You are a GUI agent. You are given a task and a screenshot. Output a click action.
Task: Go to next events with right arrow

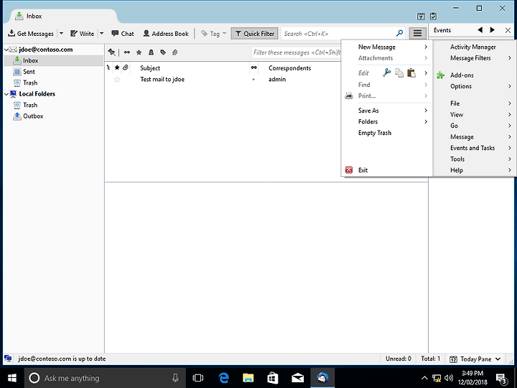493,30
